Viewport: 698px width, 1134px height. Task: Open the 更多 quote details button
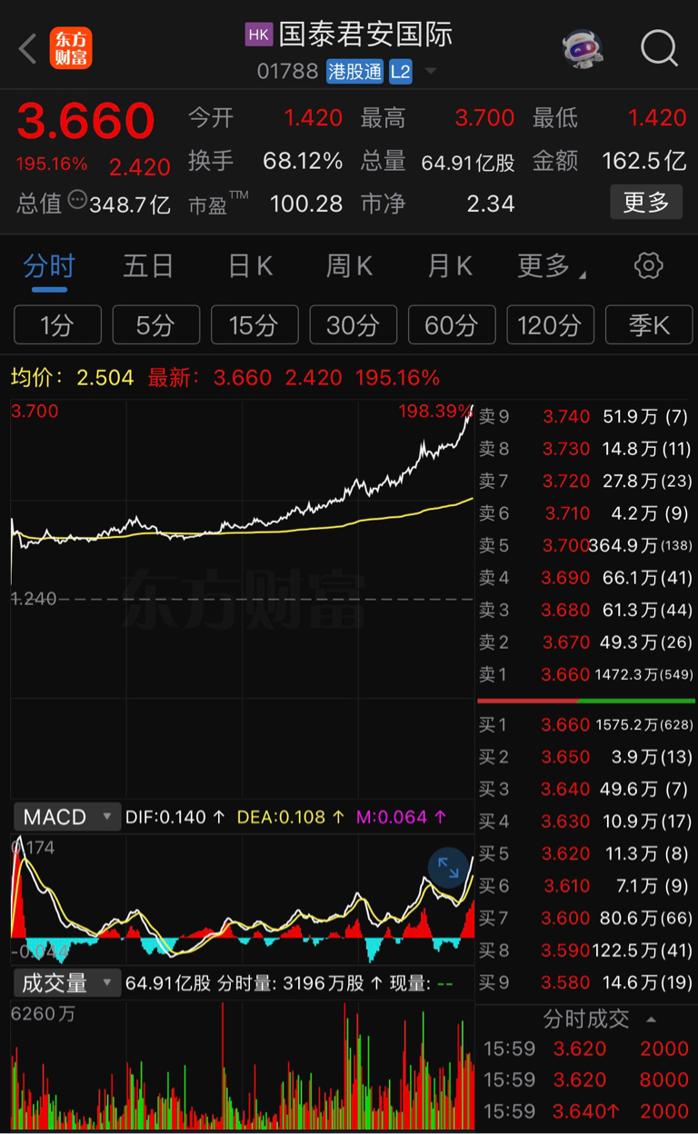[645, 202]
